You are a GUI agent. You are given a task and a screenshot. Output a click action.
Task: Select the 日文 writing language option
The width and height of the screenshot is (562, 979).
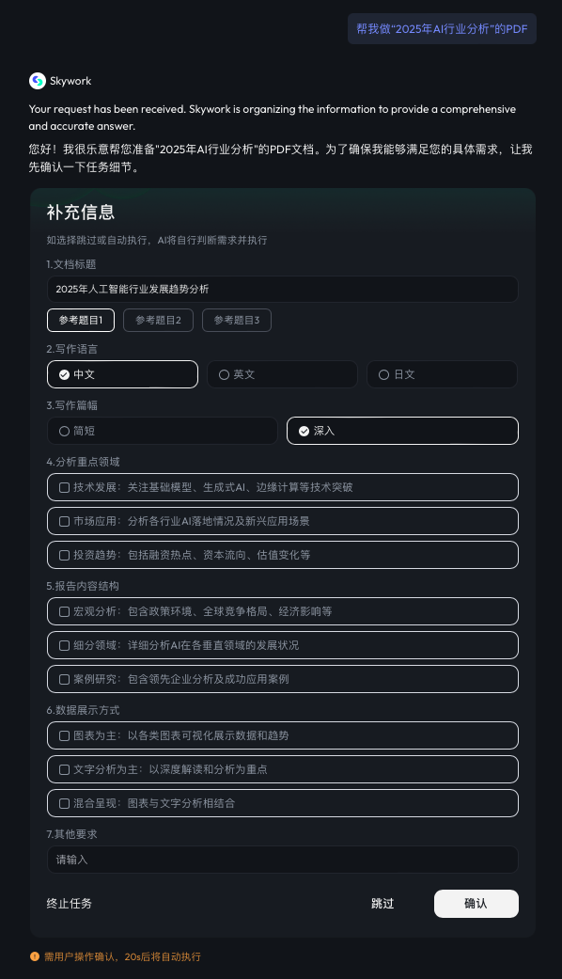(443, 374)
